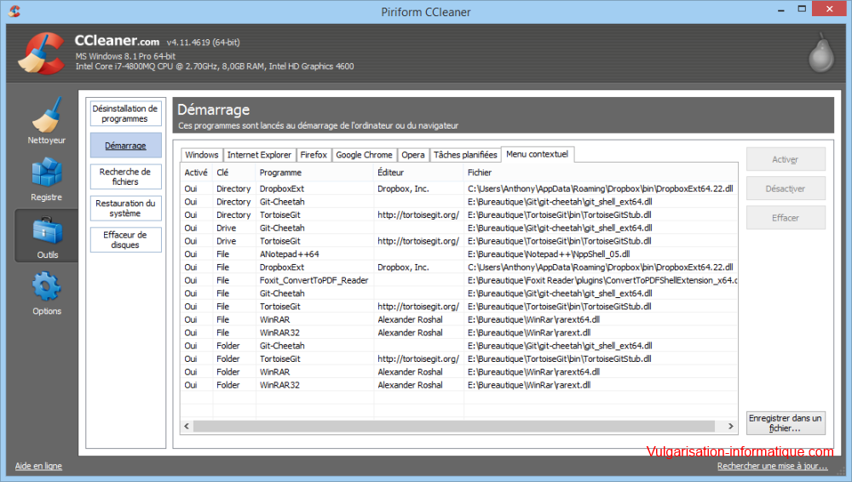Sort by the Clé column header
The image size is (852, 482).
pyautogui.click(x=233, y=172)
